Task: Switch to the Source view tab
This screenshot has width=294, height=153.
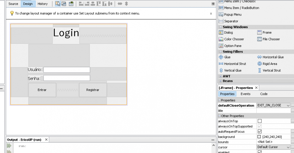Action: (x=13, y=4)
